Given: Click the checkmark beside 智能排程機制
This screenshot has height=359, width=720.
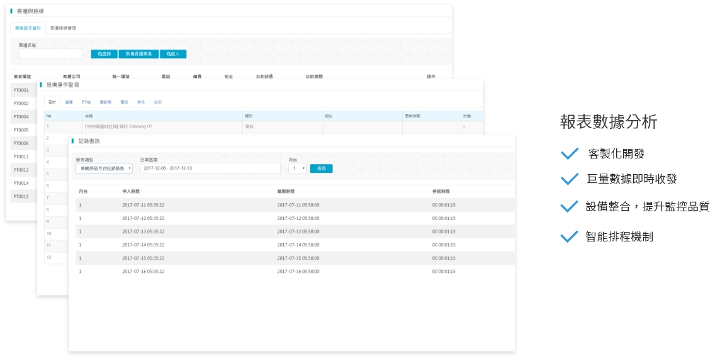Looking at the screenshot, I should pos(569,236).
